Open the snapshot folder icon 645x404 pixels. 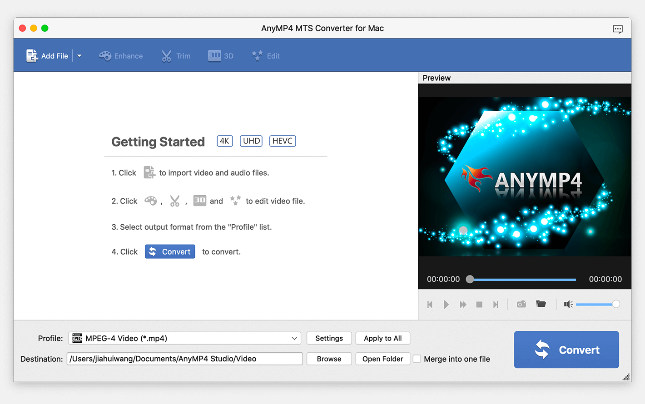pos(541,304)
